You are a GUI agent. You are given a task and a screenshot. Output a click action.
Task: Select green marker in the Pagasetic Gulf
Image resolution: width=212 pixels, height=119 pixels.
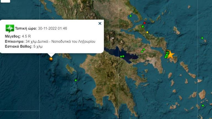[x=131, y=16]
